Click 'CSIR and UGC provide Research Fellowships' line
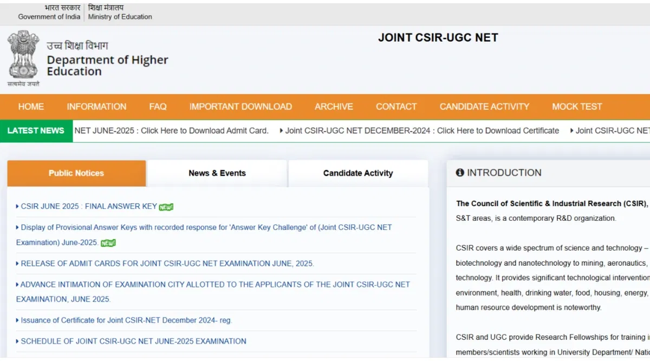This screenshot has width=650, height=361. pos(552,337)
